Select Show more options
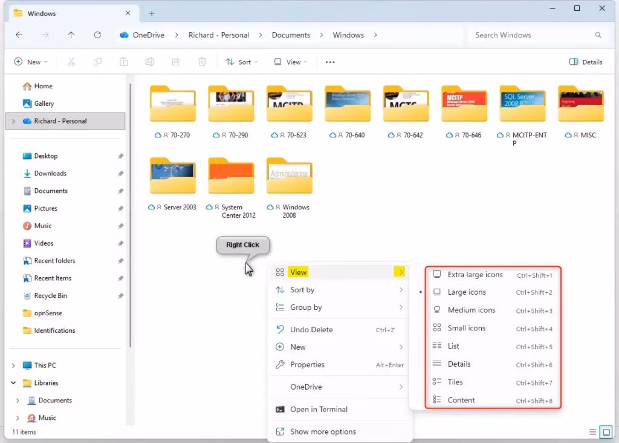 click(x=340, y=432)
